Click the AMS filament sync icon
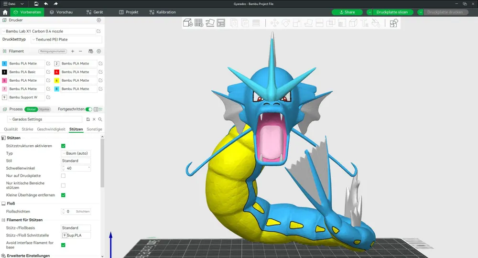 [x=90, y=51]
